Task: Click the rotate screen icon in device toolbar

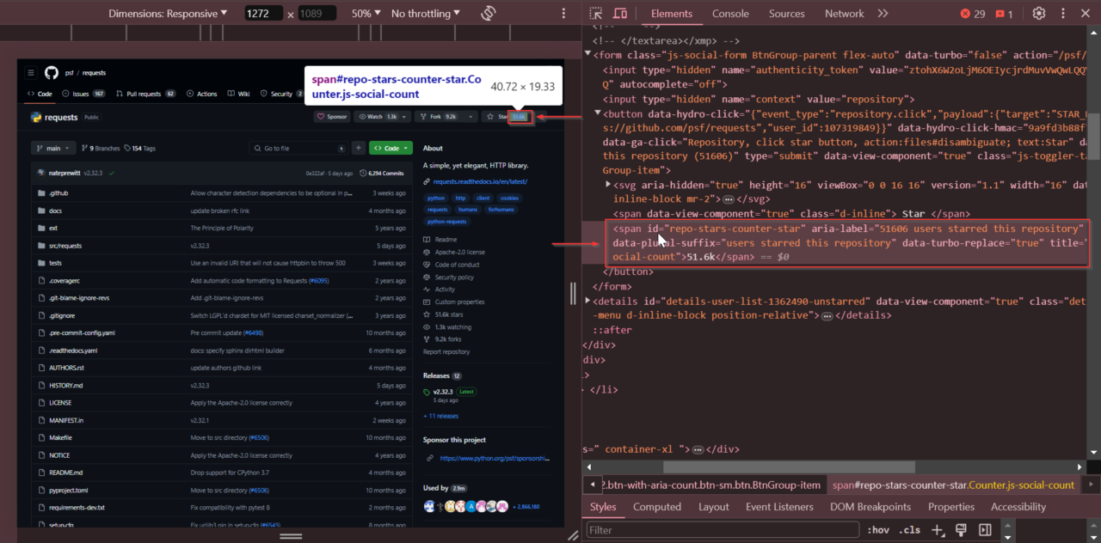Action: (x=488, y=13)
